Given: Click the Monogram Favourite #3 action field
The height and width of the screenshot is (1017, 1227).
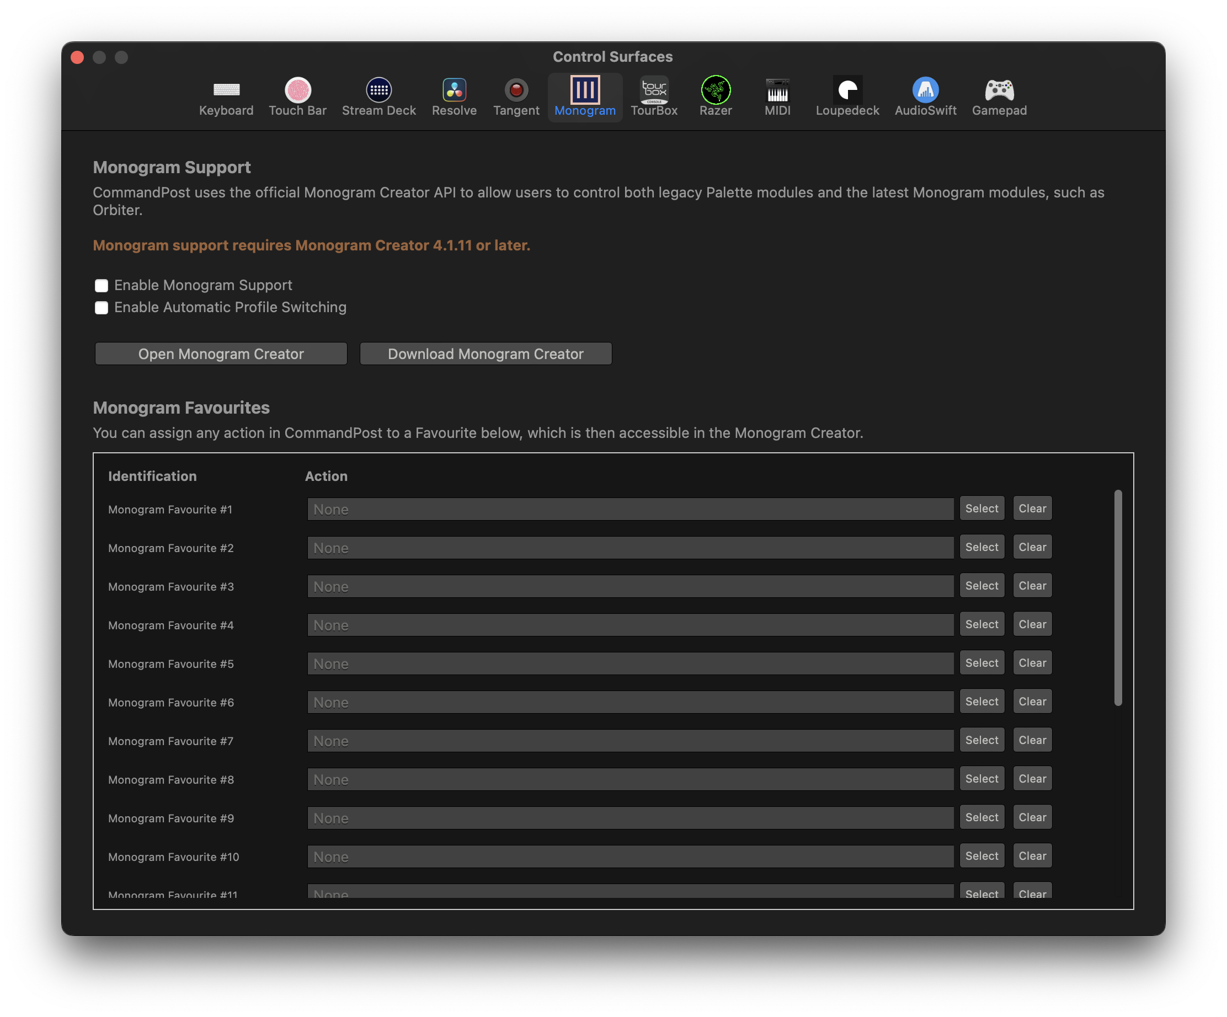Looking at the screenshot, I should click(x=631, y=586).
